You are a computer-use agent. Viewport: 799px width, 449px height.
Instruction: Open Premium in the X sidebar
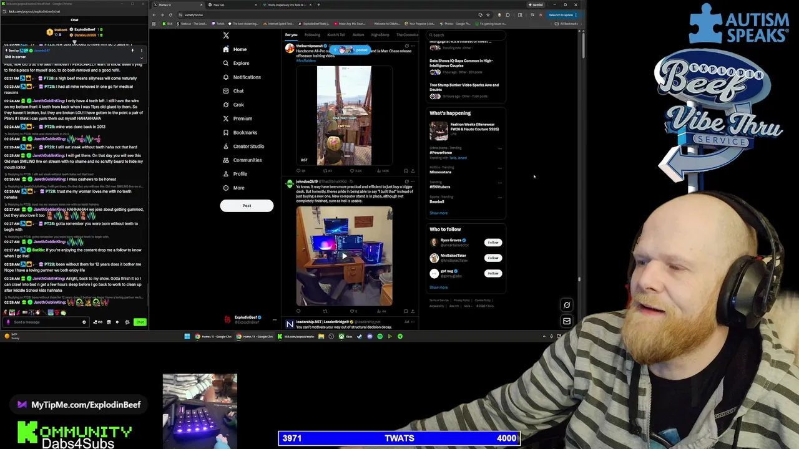(x=237, y=118)
